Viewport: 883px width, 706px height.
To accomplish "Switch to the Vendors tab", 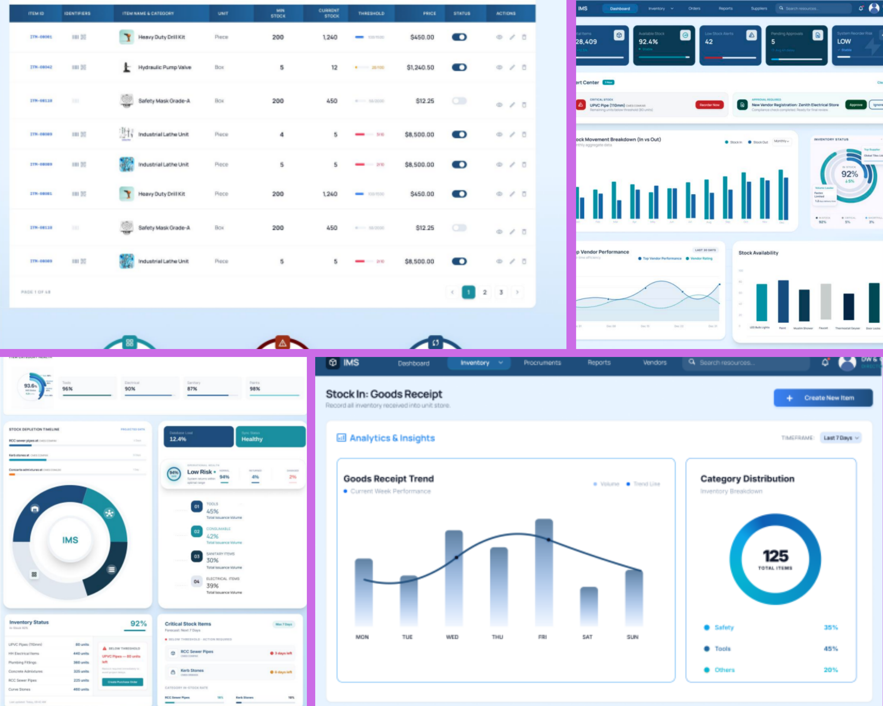I will tap(655, 363).
